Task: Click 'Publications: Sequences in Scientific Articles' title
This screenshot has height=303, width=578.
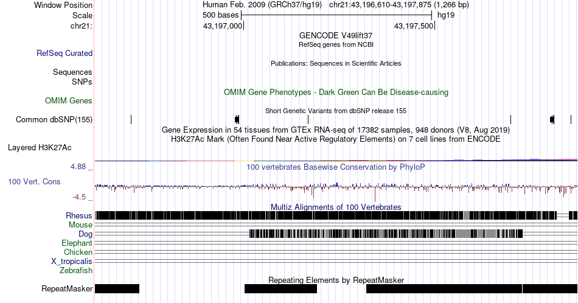Action: click(x=336, y=63)
